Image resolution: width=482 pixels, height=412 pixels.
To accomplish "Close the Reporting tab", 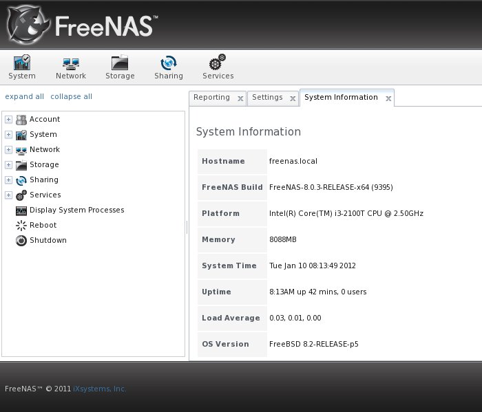I will 240,98.
